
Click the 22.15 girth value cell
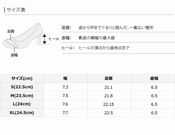[x=109, y=104]
